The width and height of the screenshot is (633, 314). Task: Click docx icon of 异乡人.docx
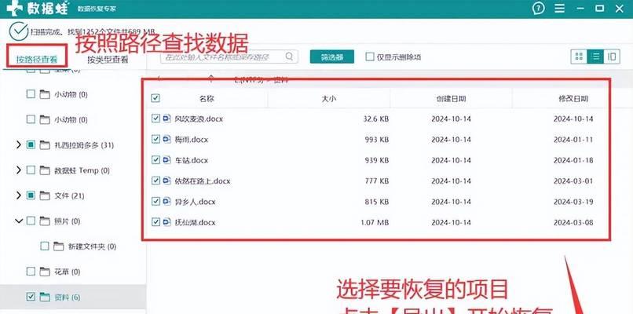click(x=167, y=201)
